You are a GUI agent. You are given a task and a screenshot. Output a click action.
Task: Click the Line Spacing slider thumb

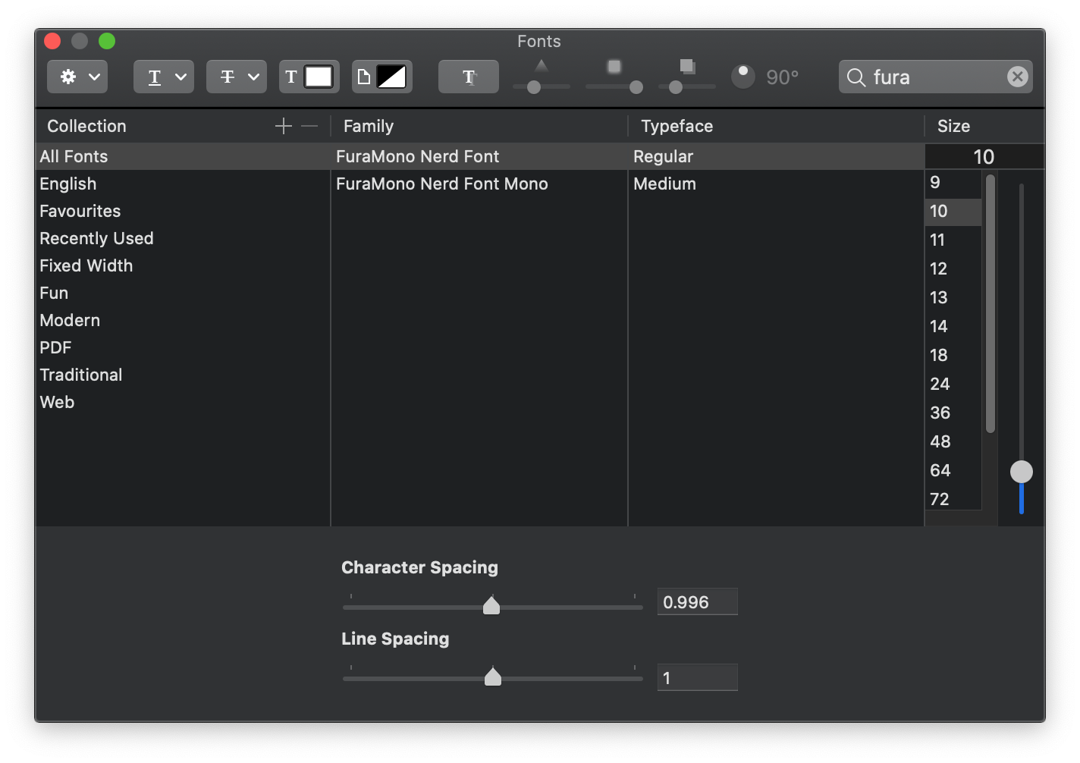coord(493,676)
